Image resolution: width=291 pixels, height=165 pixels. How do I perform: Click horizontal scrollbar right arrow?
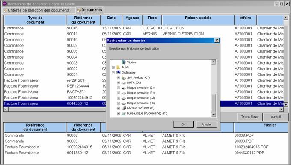click(x=282, y=109)
